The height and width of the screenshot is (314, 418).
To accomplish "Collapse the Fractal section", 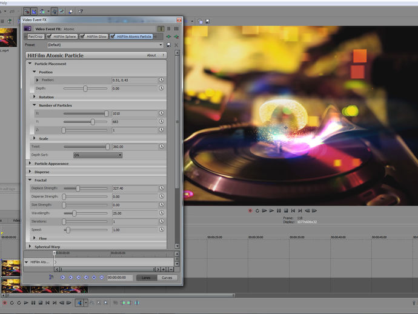I will coord(30,180).
